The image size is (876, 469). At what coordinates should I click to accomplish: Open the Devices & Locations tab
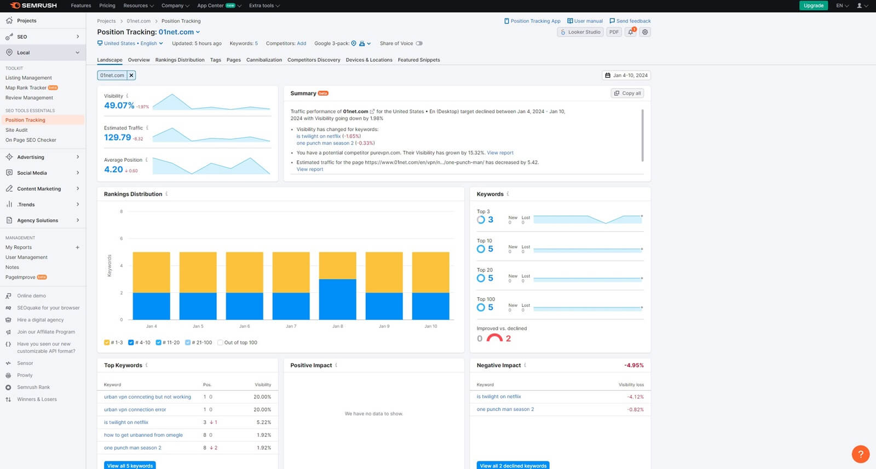pyautogui.click(x=369, y=60)
